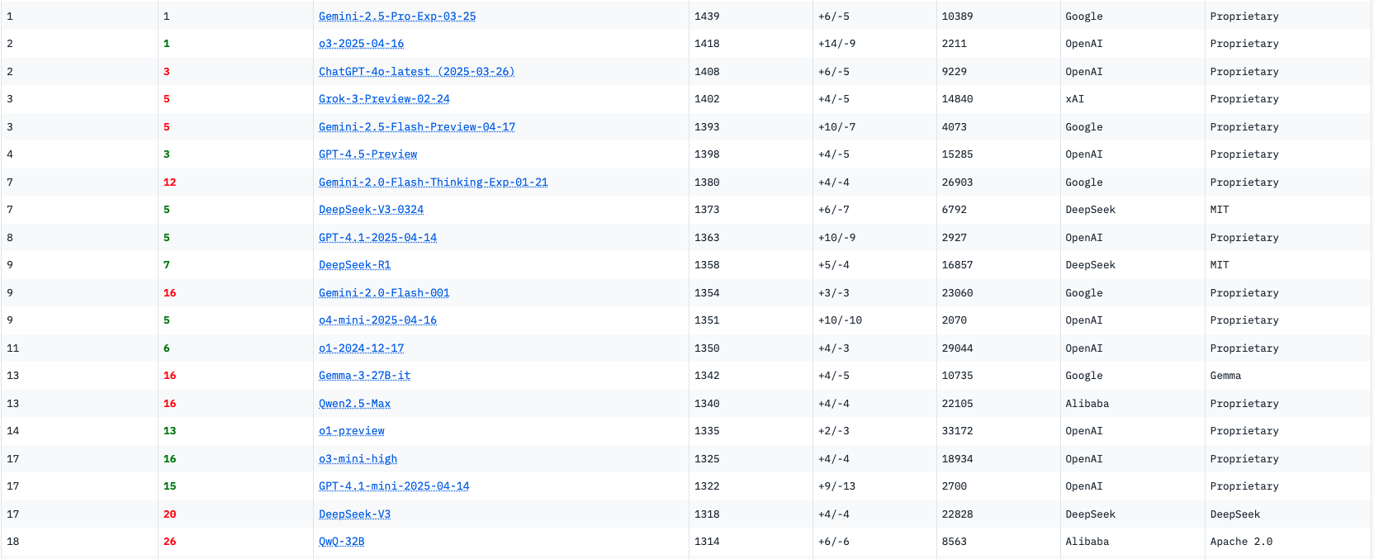Select green rank 13 in o1-preview row

170,431
